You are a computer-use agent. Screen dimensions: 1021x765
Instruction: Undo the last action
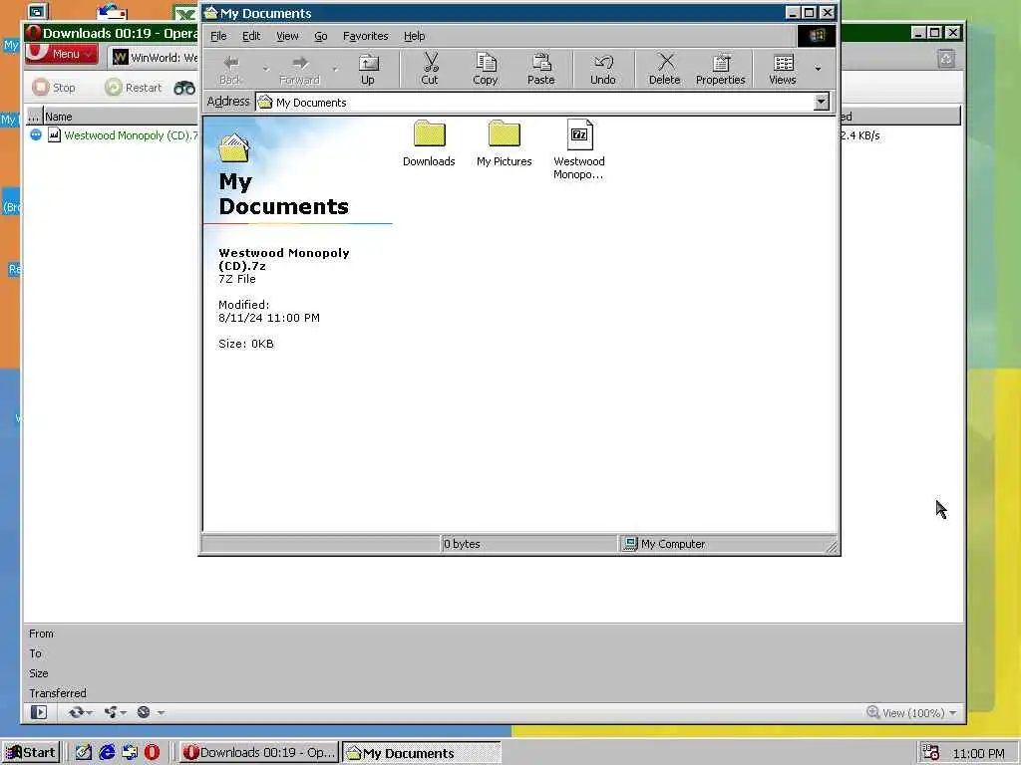[x=603, y=70]
